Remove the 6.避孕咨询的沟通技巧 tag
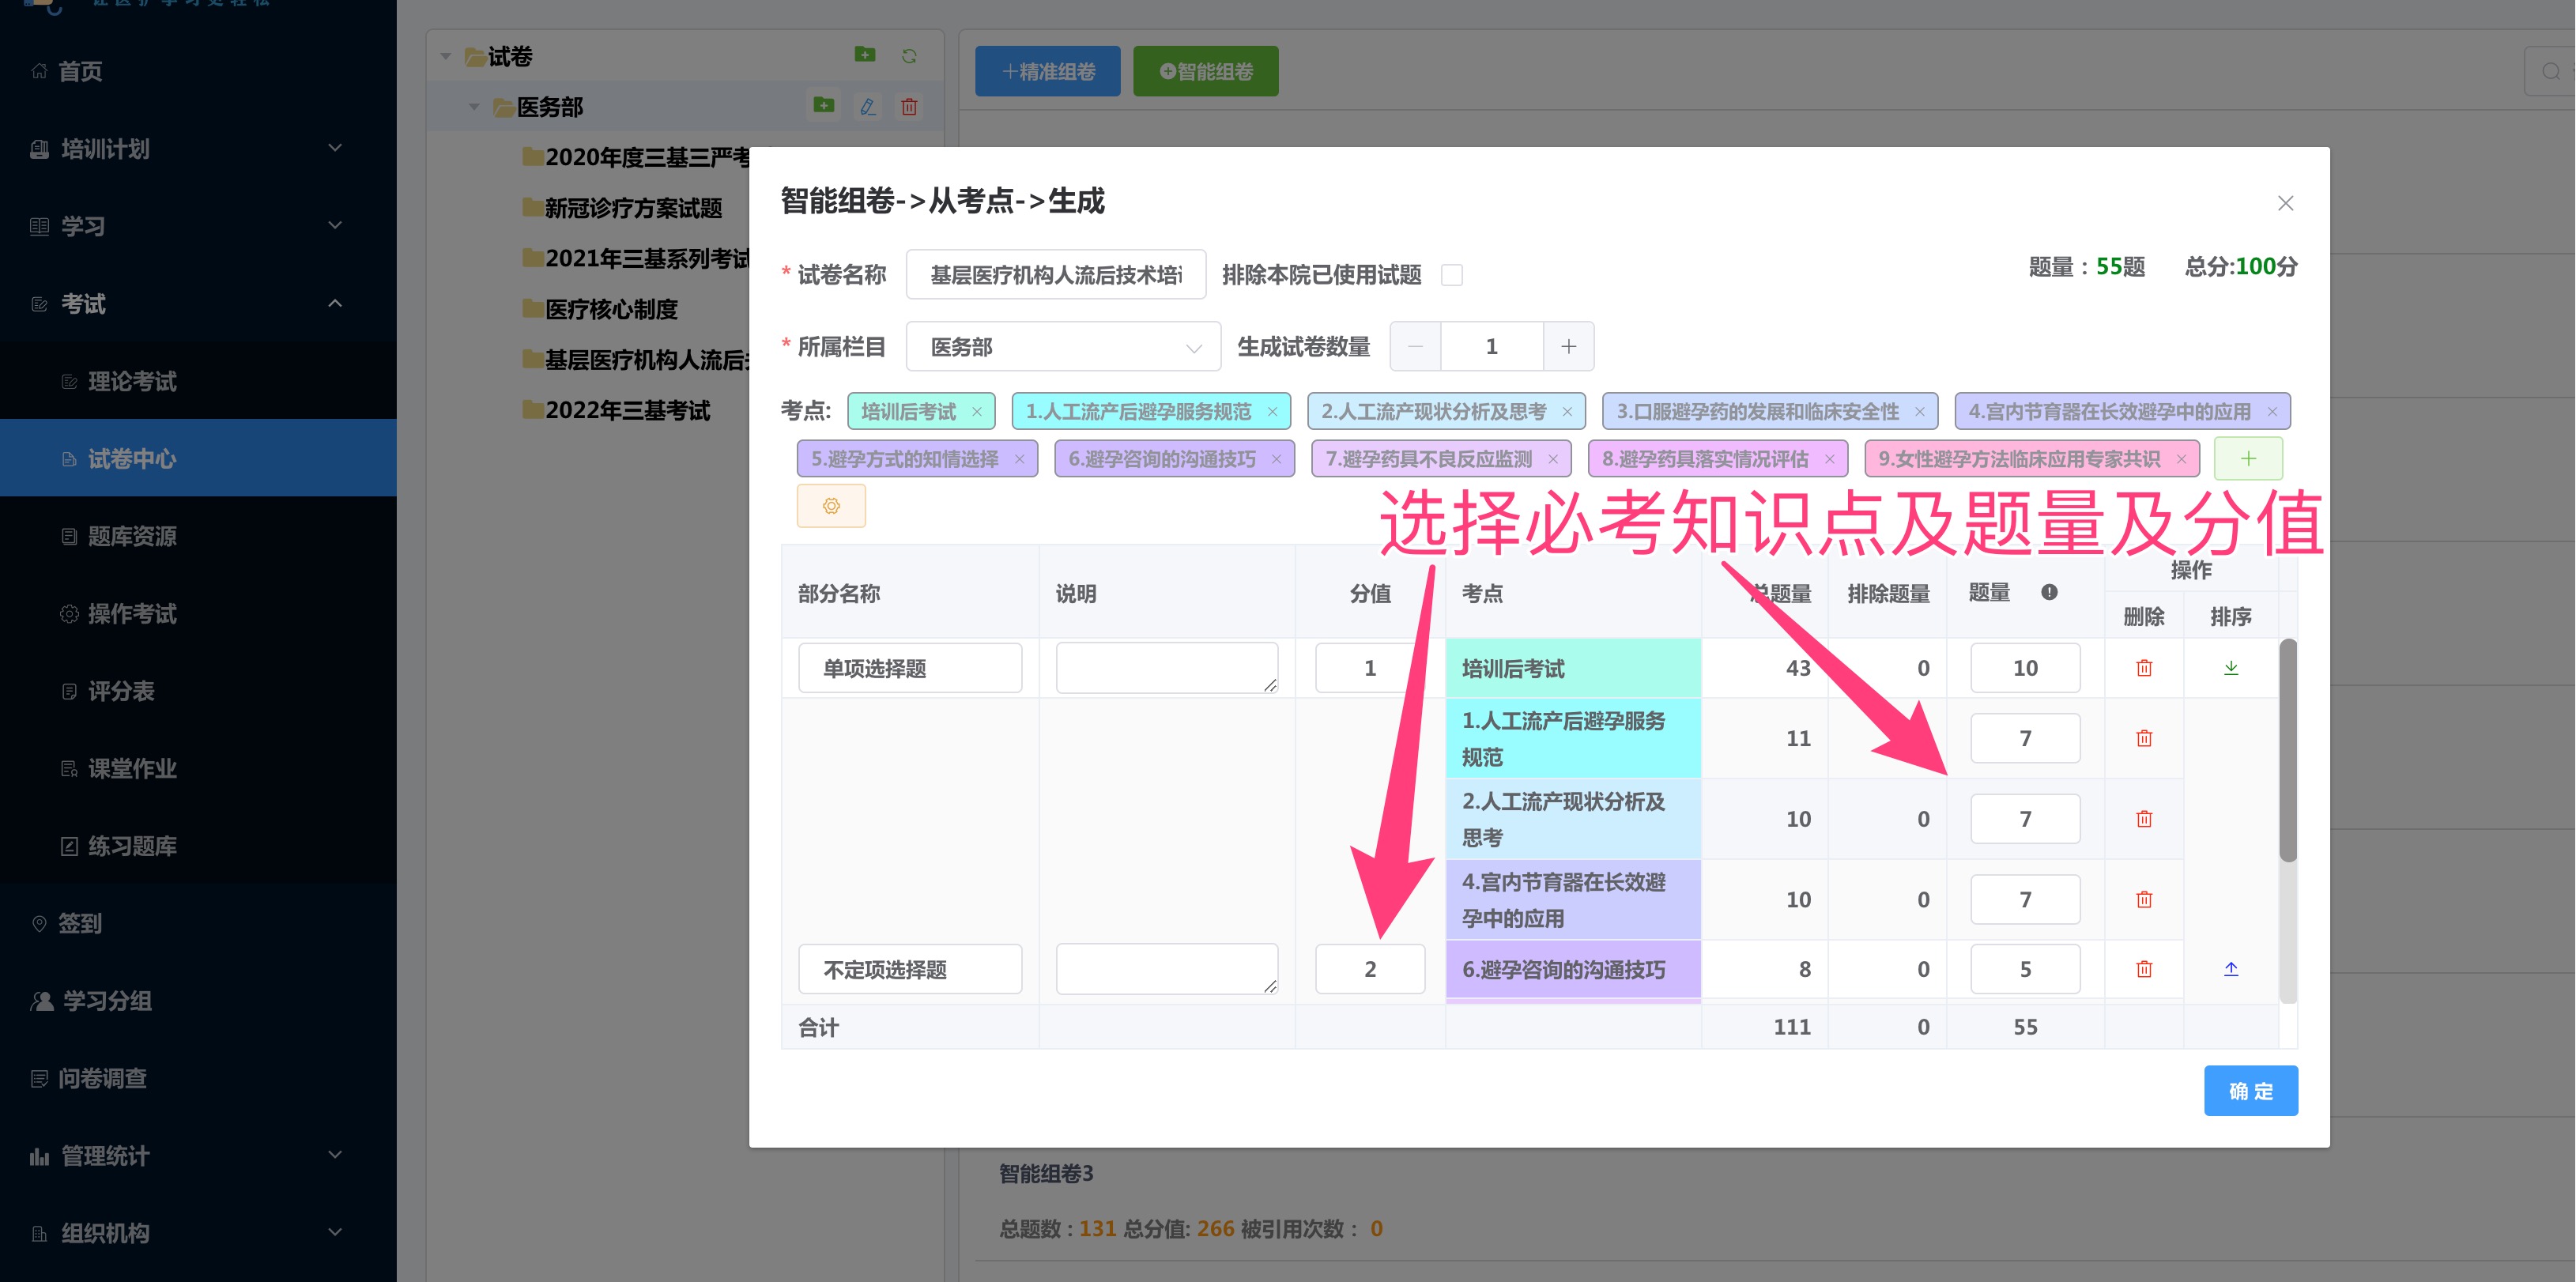This screenshot has width=2576, height=1282. (1276, 459)
